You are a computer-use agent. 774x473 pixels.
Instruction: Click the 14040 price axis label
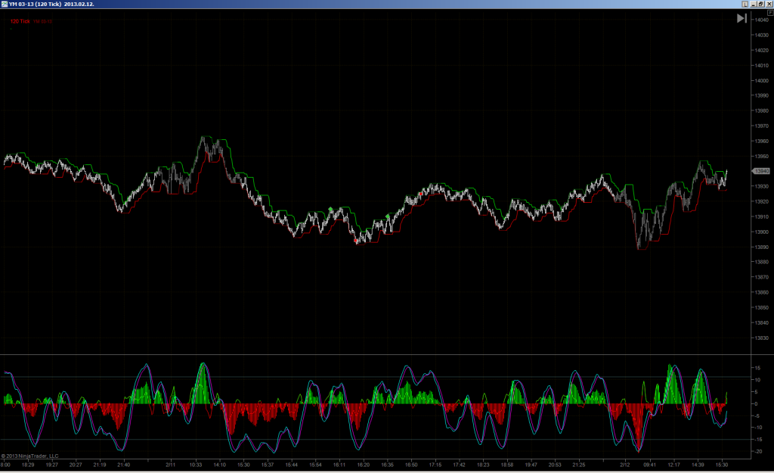[761, 20]
